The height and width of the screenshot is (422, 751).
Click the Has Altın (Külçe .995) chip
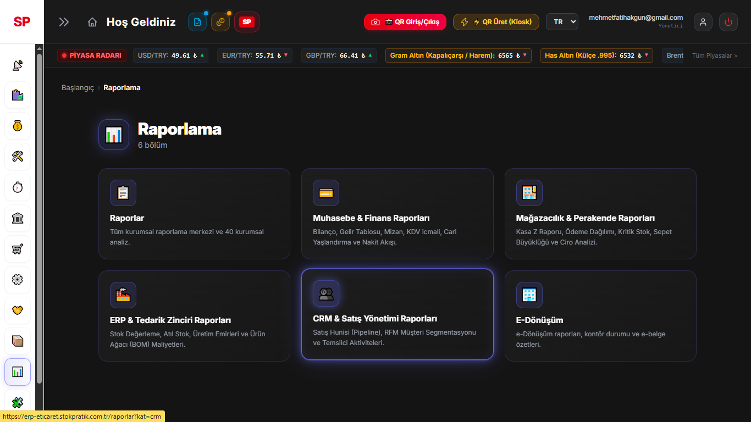[597, 55]
